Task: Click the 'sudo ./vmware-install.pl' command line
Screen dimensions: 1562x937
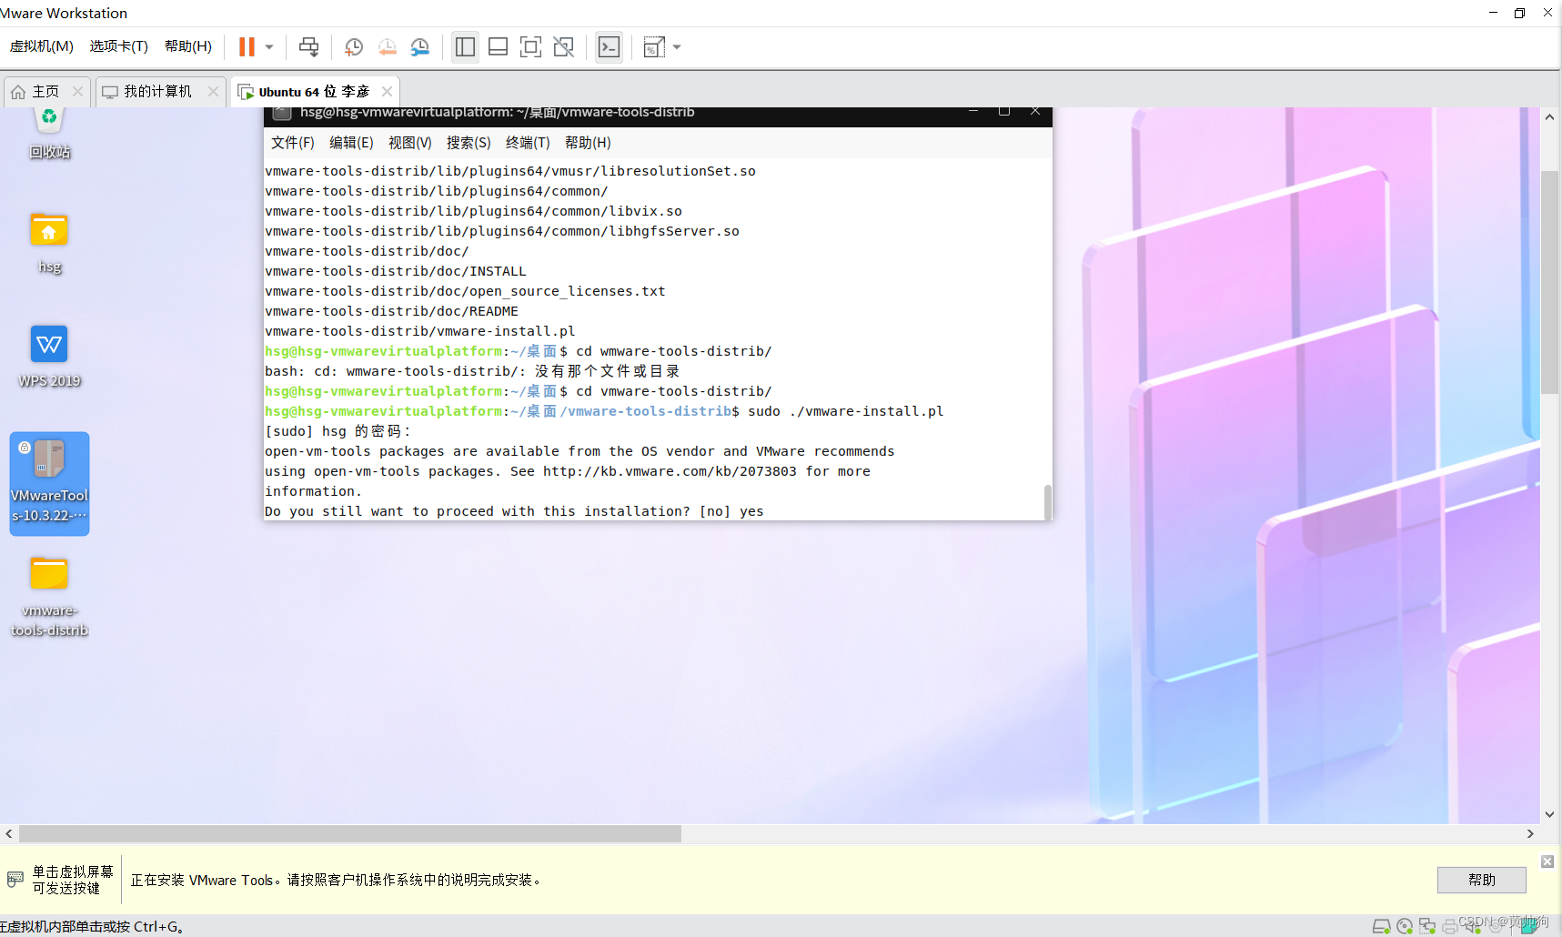Action: pos(604,411)
